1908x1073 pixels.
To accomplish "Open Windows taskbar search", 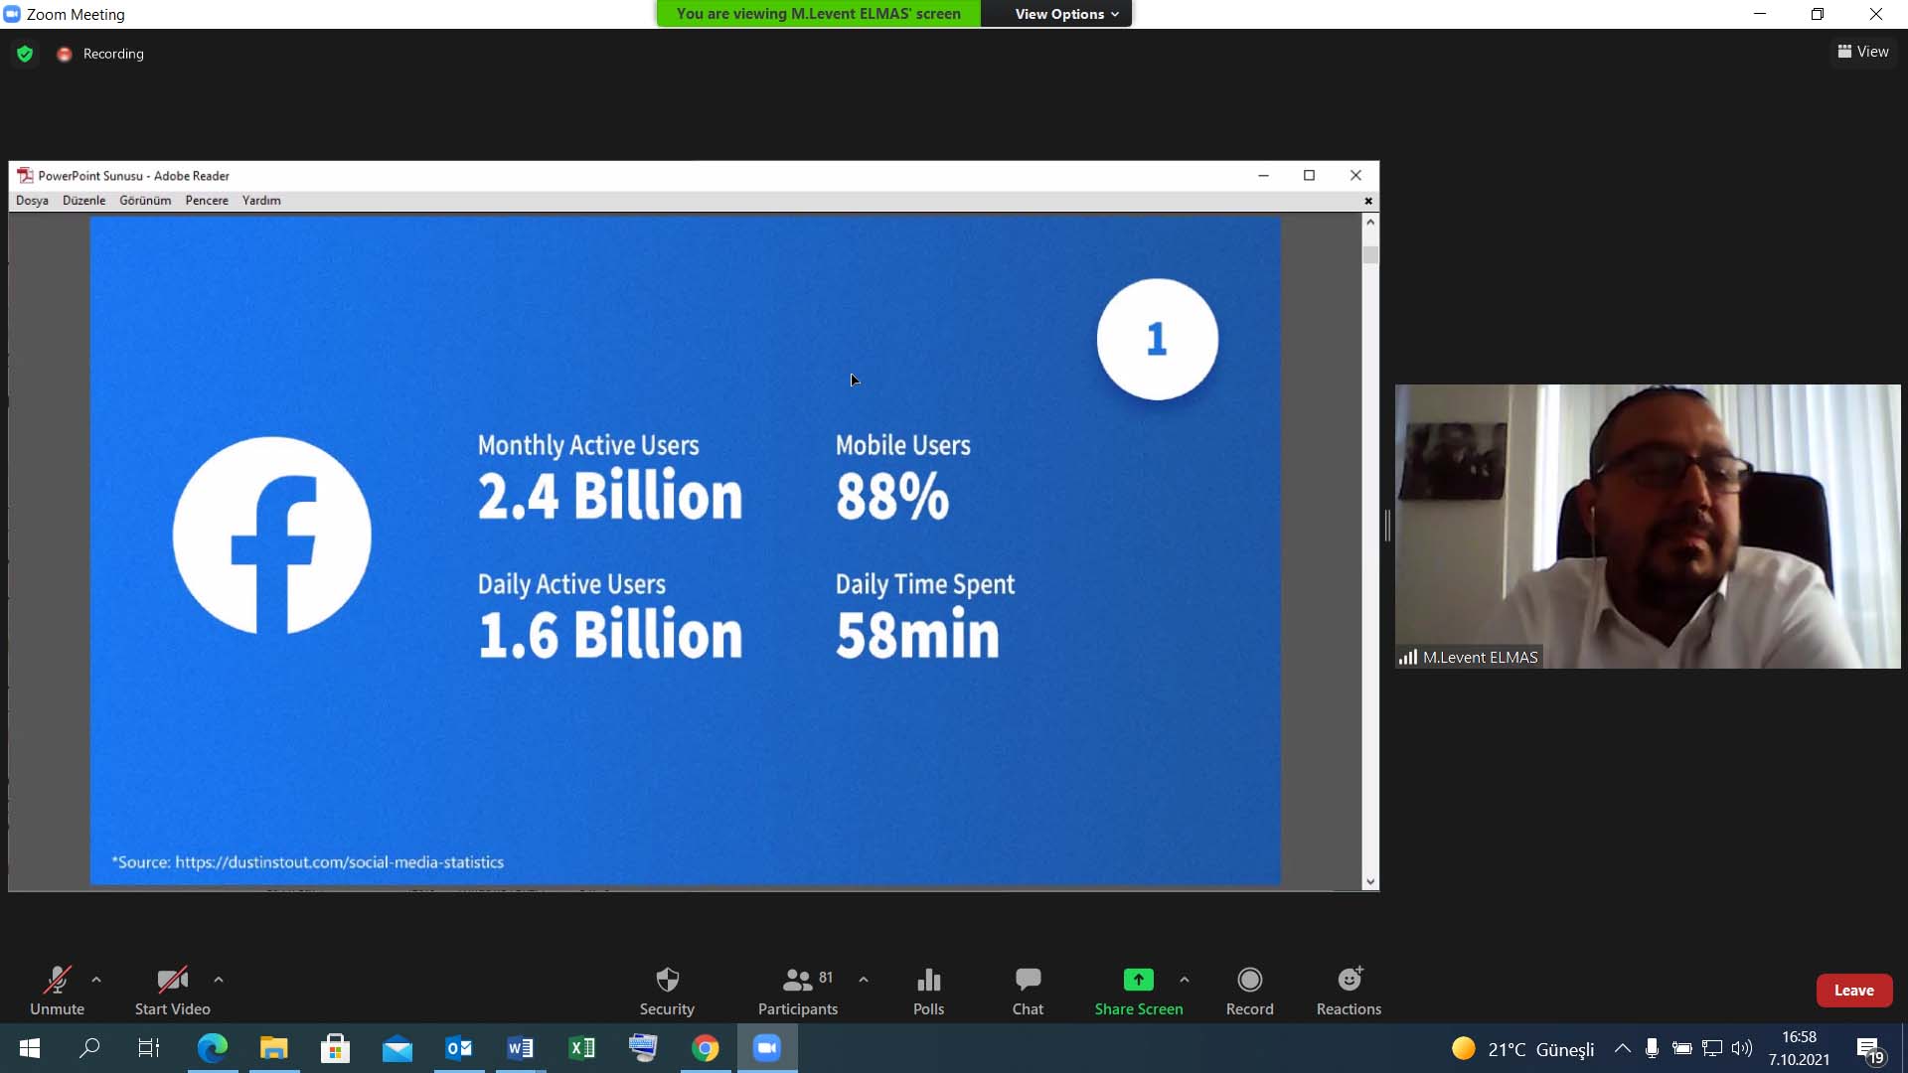I will point(89,1048).
